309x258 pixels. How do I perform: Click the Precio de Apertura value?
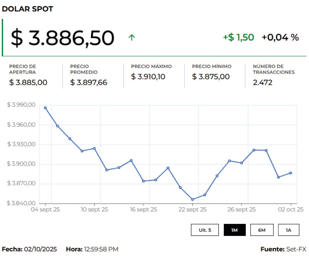tap(28, 83)
